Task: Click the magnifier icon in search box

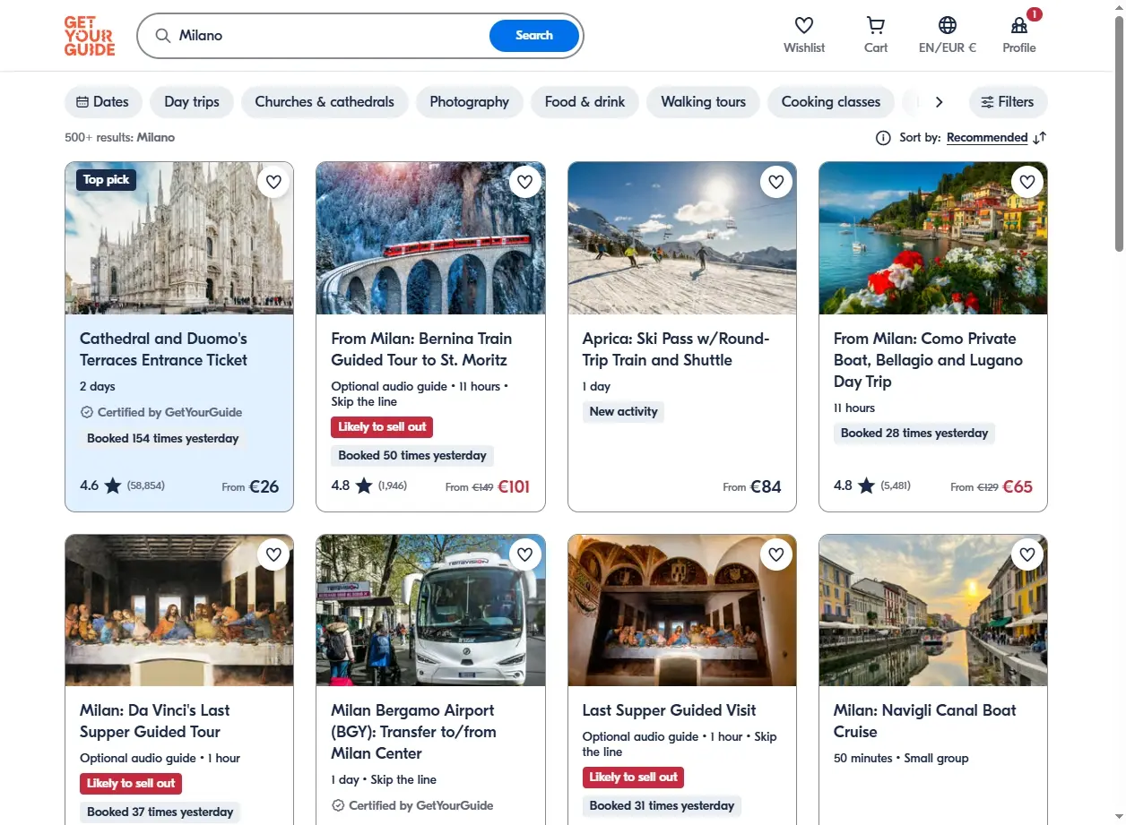Action: click(x=163, y=36)
